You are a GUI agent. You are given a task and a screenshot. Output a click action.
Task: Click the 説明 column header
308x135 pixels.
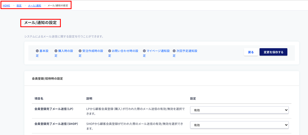pyautogui.click(x=89, y=99)
